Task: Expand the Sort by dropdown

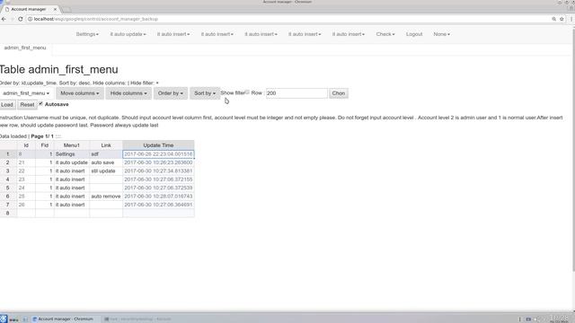Action: (x=205, y=93)
